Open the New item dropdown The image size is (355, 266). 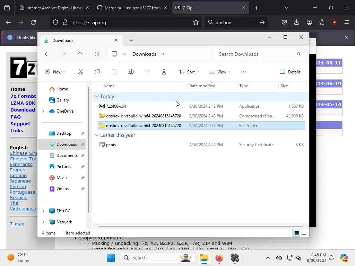click(55, 72)
